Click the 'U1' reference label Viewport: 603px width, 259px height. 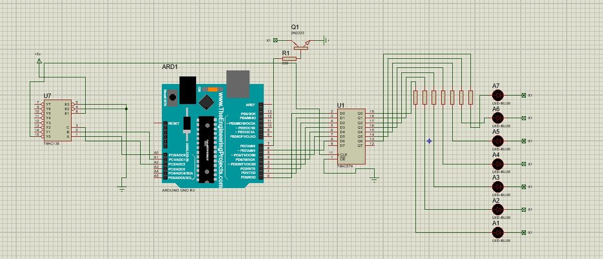341,105
